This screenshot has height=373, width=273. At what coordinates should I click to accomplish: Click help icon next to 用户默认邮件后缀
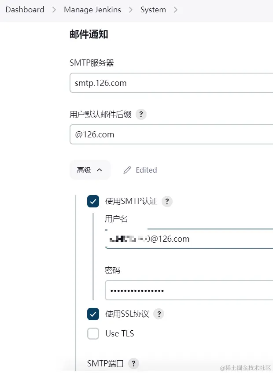pos(141,114)
